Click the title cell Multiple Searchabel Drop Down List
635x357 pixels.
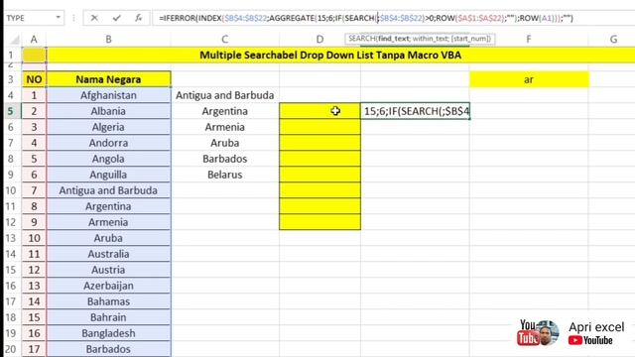click(x=330, y=56)
